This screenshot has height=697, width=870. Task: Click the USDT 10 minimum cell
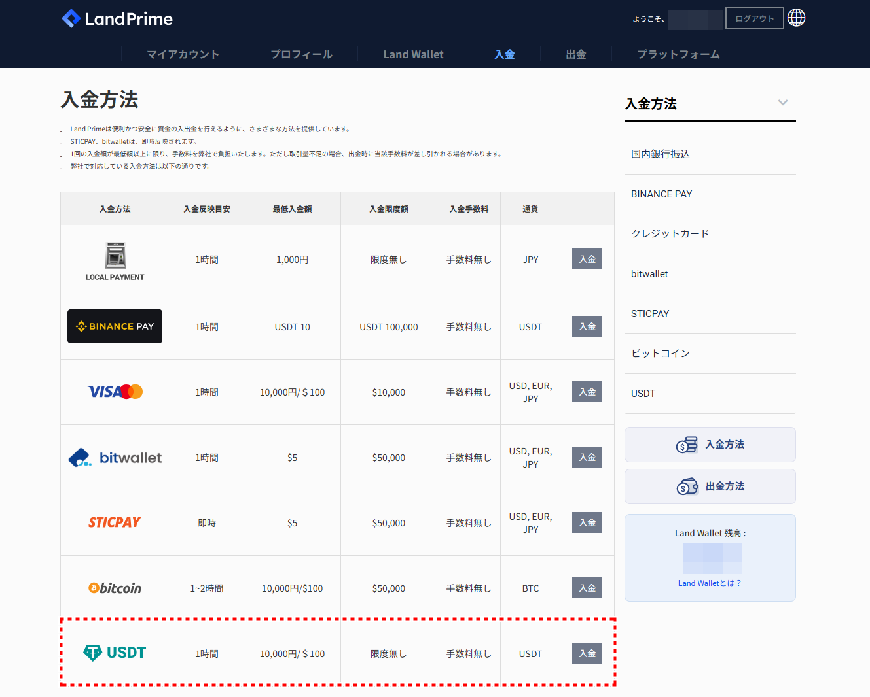tap(293, 327)
